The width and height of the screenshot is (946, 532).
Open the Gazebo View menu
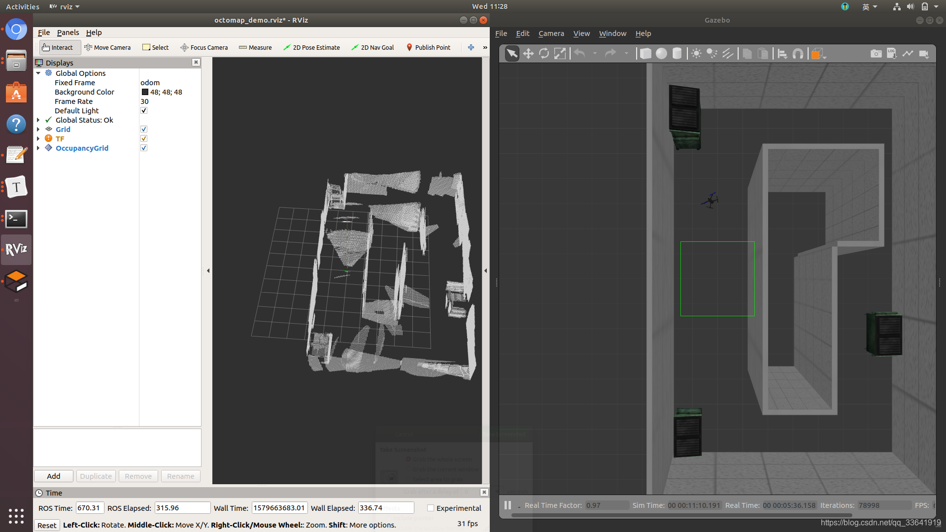pos(581,33)
